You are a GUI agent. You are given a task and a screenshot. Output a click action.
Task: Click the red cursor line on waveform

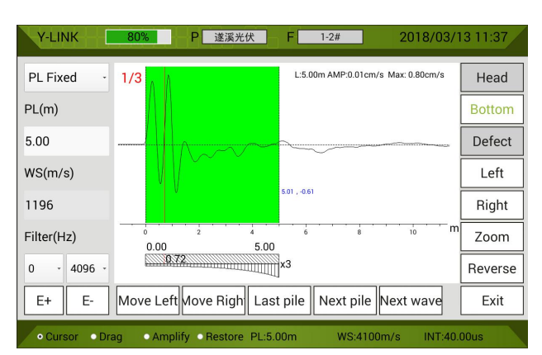click(164, 145)
